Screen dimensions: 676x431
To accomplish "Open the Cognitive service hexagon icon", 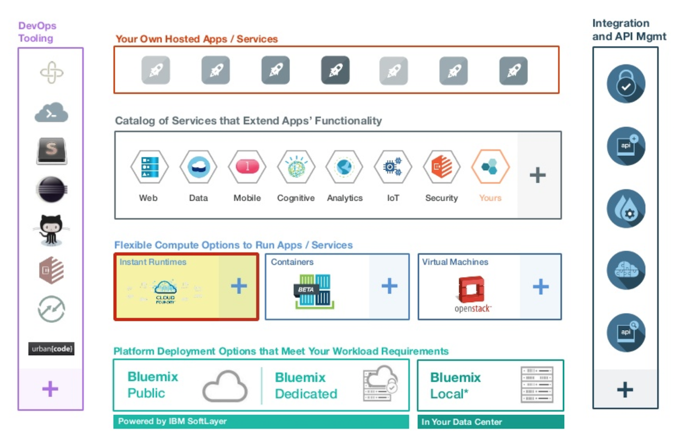I will click(296, 167).
